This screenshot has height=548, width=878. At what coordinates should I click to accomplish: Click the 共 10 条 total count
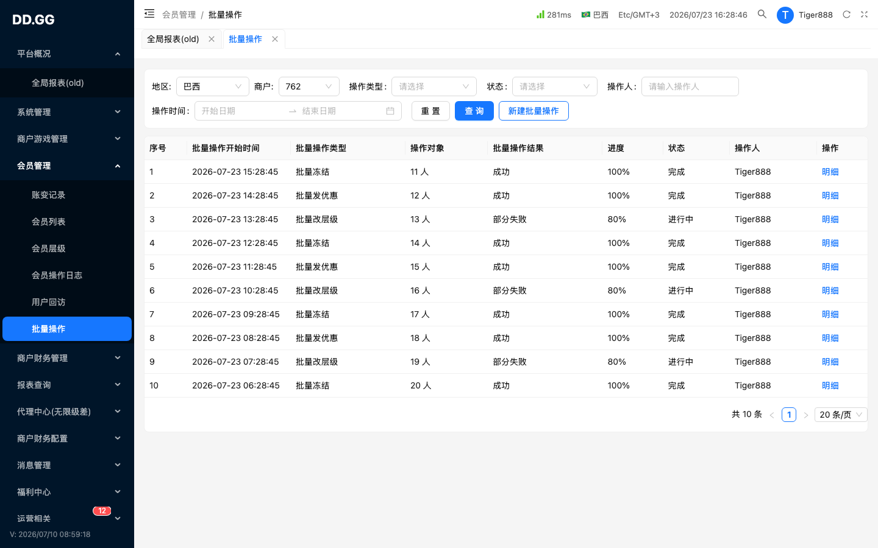click(747, 414)
